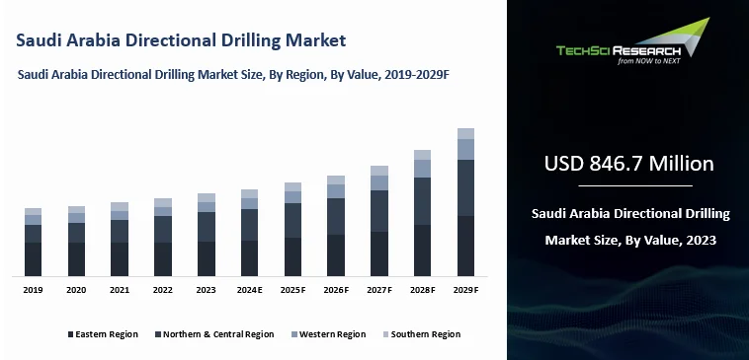Click the TechSci Research logo
The width and height of the screenshot is (749, 360).
point(633,41)
